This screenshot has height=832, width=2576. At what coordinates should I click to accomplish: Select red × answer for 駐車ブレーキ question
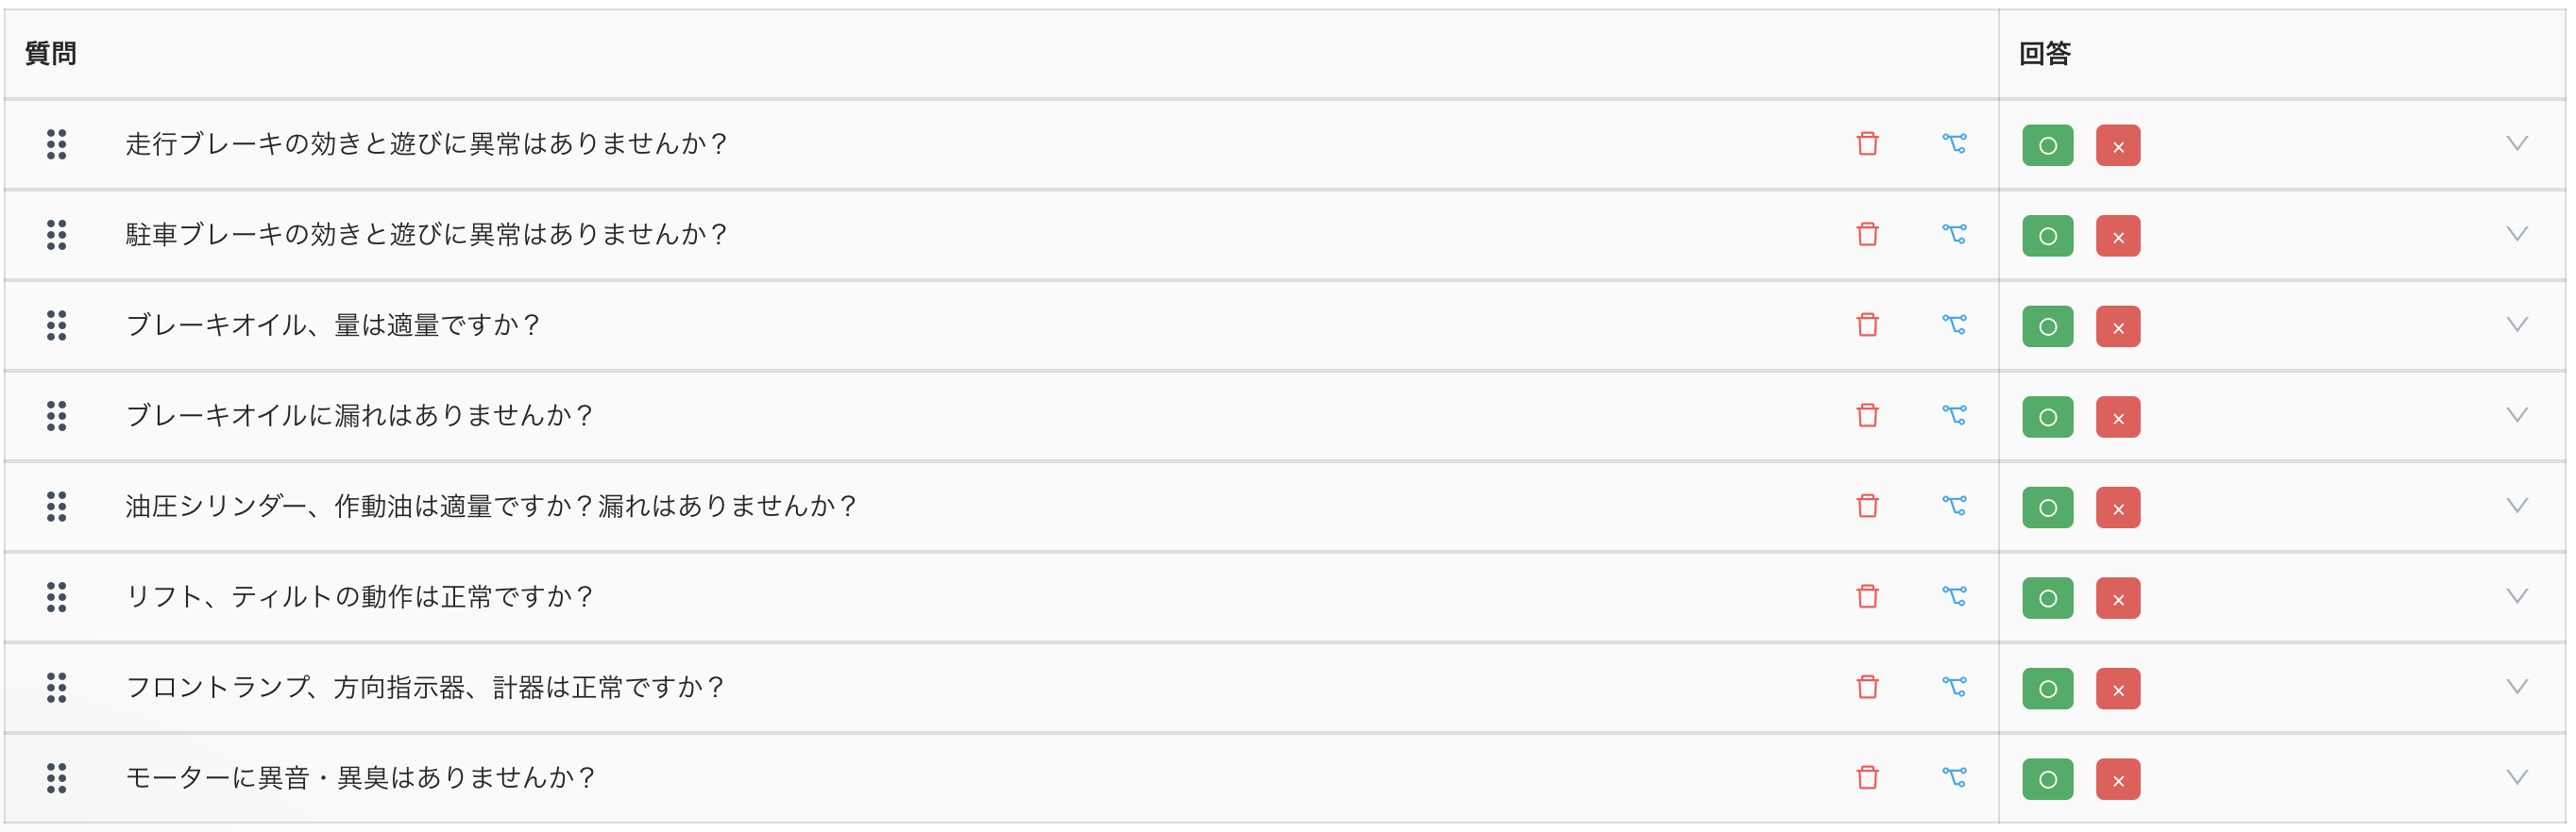click(x=2117, y=237)
